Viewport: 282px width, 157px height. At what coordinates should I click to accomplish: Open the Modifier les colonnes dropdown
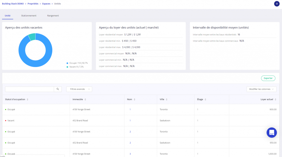(x=261, y=89)
